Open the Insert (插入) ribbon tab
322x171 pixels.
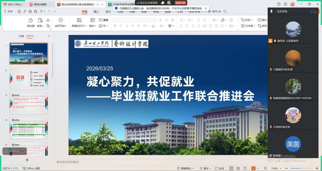pos(96,12)
